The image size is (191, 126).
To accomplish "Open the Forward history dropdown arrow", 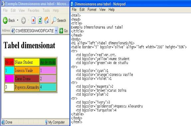I will point(28,20).
